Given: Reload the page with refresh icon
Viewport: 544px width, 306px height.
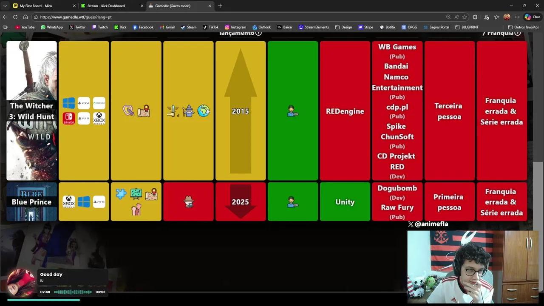Looking at the screenshot, I should [15, 17].
